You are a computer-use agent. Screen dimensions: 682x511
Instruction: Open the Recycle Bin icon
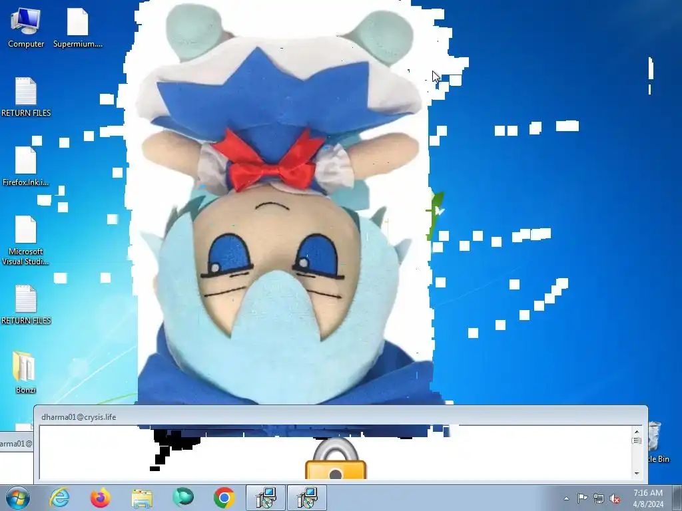click(x=657, y=441)
